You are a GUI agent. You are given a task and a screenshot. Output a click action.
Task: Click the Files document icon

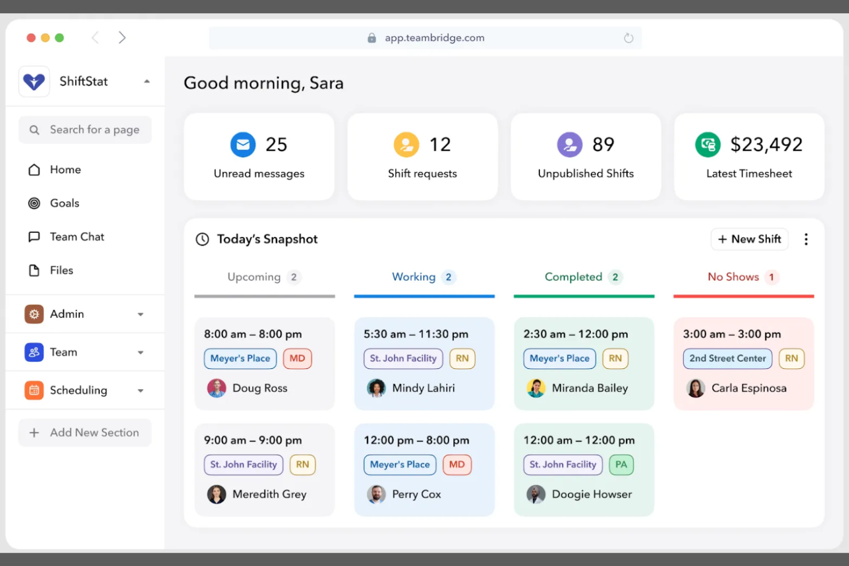tap(34, 270)
